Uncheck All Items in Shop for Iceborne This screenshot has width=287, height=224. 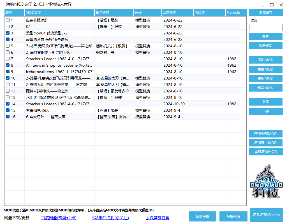[8, 65]
